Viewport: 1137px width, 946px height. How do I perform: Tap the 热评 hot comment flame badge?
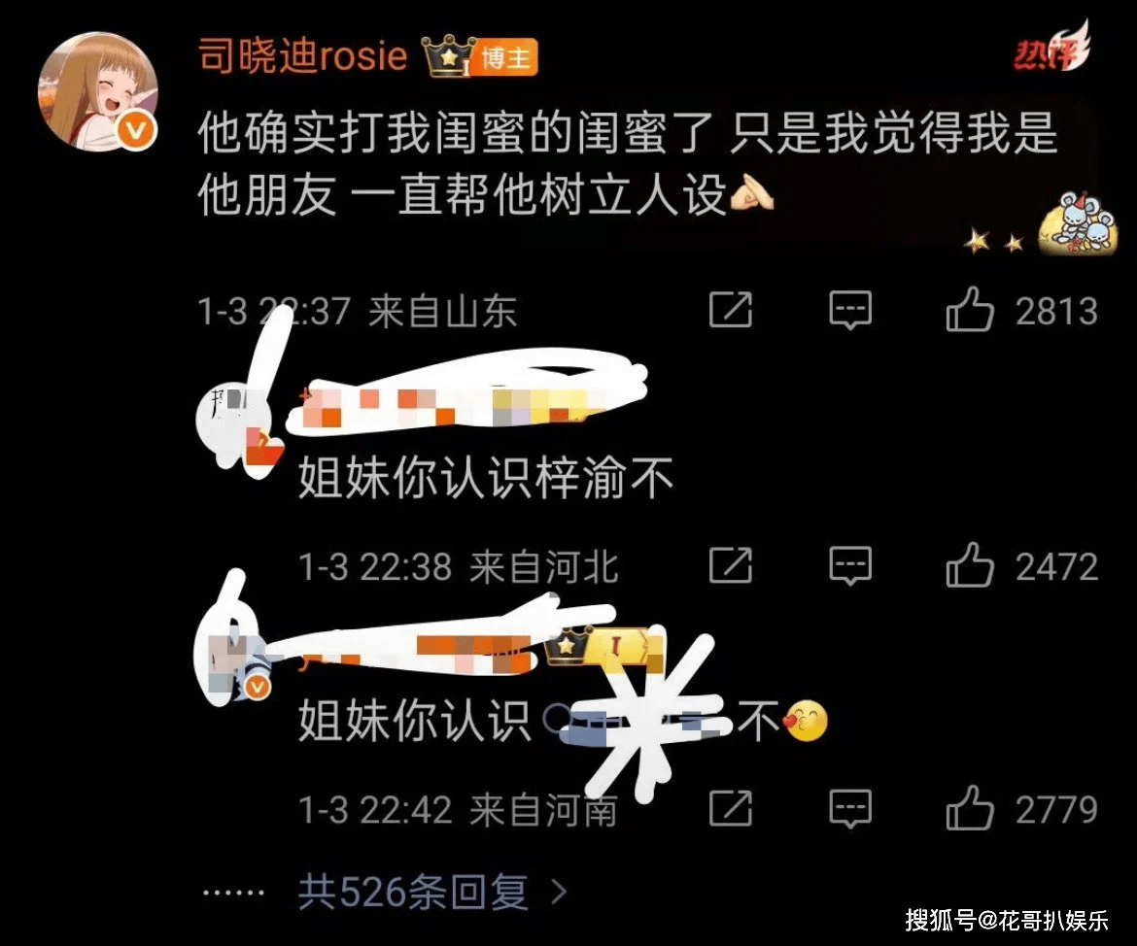click(1052, 48)
